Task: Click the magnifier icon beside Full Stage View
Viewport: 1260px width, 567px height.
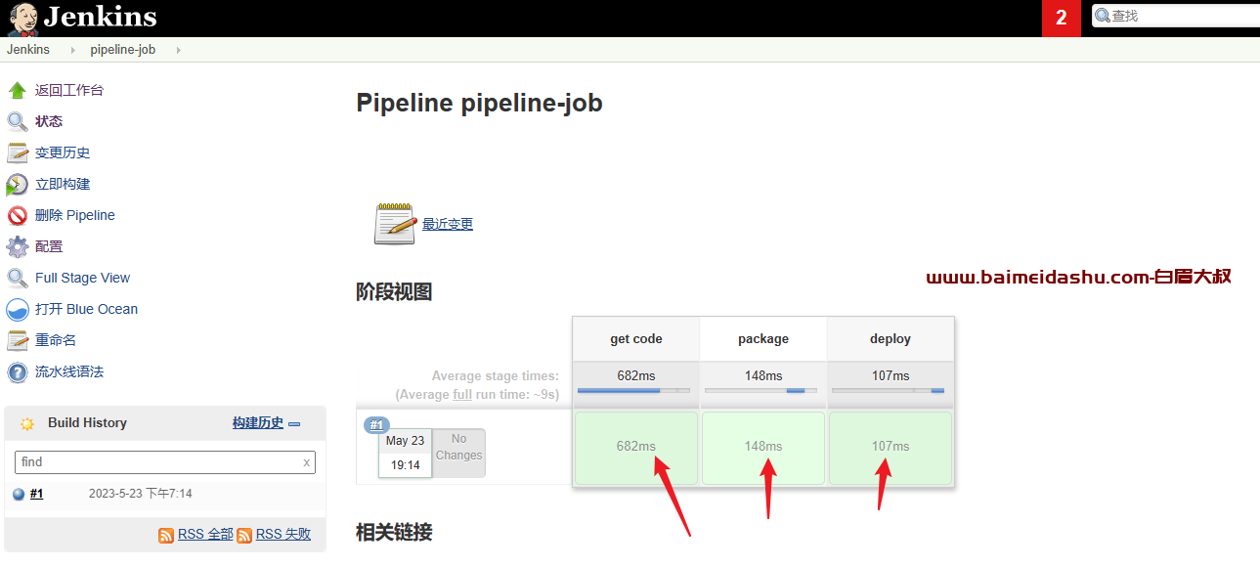Action: (x=18, y=278)
